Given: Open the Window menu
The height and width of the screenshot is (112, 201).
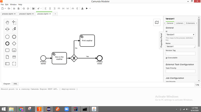Looking at the screenshot, I should click(x=13, y=4).
